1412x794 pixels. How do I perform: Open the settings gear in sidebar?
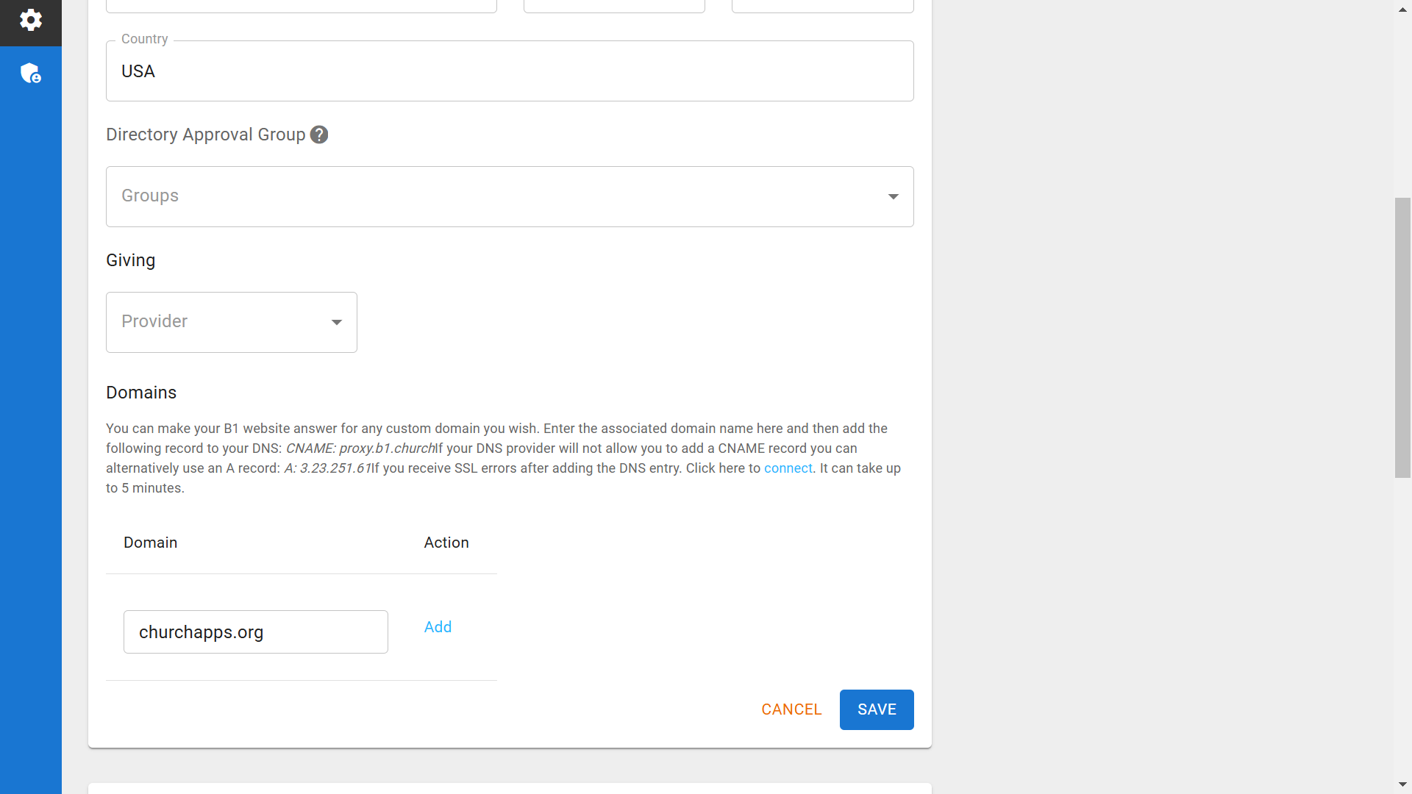click(30, 20)
